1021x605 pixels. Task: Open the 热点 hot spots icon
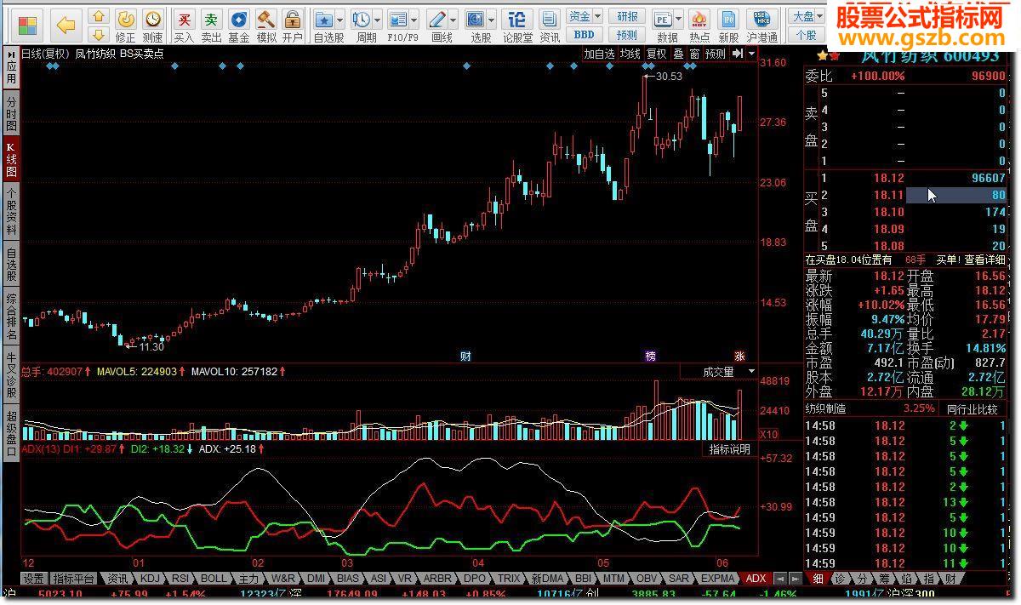(699, 26)
